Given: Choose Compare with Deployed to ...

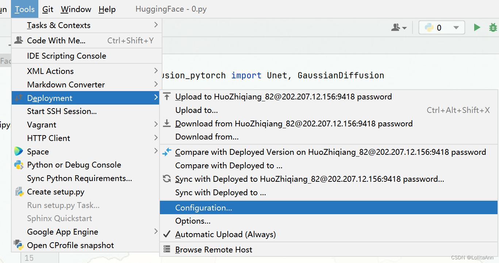Looking at the screenshot, I should [x=329, y=165].
